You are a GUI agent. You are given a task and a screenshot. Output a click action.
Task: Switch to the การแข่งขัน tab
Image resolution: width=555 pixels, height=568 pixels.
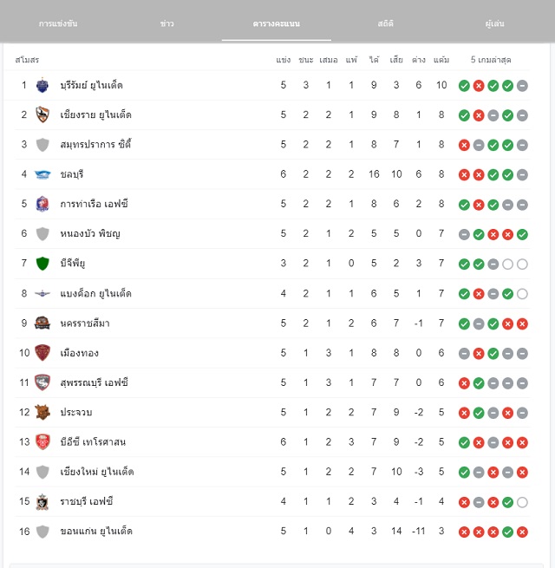tap(58, 23)
